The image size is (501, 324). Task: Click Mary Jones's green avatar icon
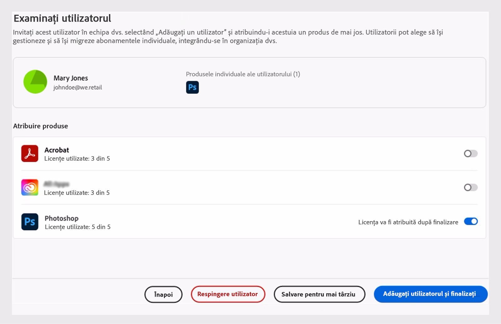tap(35, 82)
